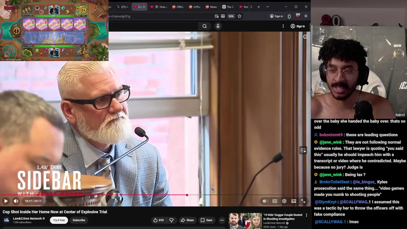This screenshot has width=407, height=229.
Task: Click the 90% zoom level indicator
Action: (231, 16)
